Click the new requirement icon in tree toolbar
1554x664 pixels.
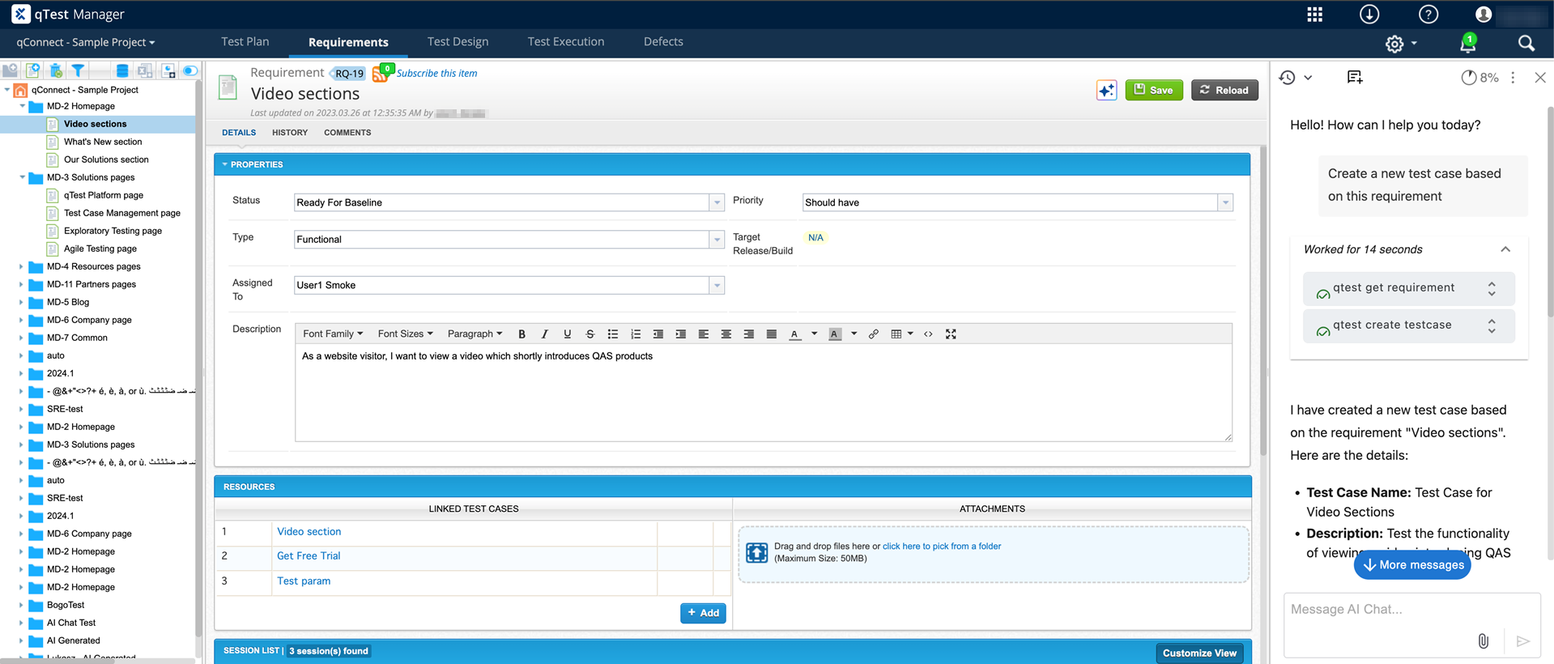[x=33, y=71]
